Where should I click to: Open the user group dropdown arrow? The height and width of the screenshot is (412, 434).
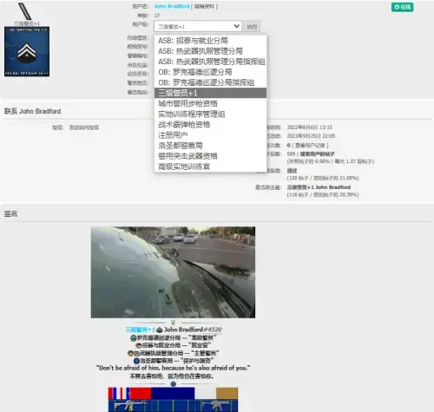coord(237,26)
